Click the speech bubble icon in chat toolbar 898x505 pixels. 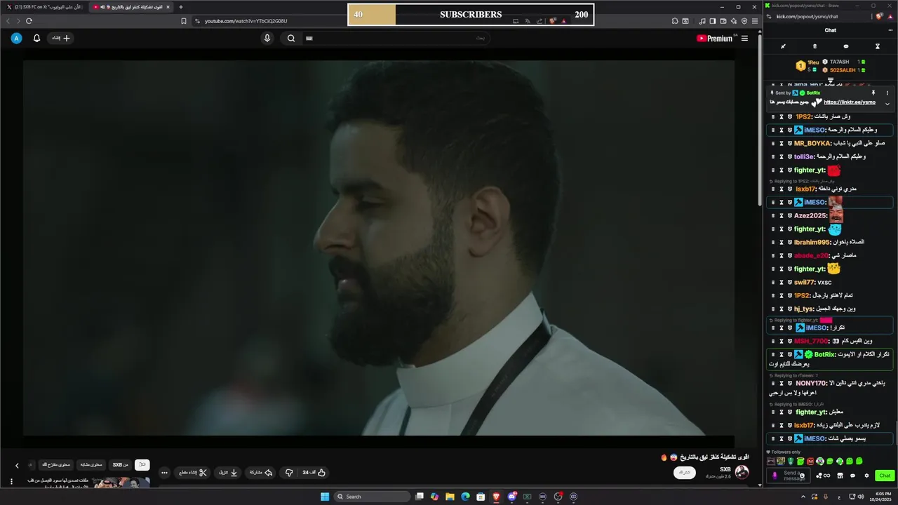[846, 46]
